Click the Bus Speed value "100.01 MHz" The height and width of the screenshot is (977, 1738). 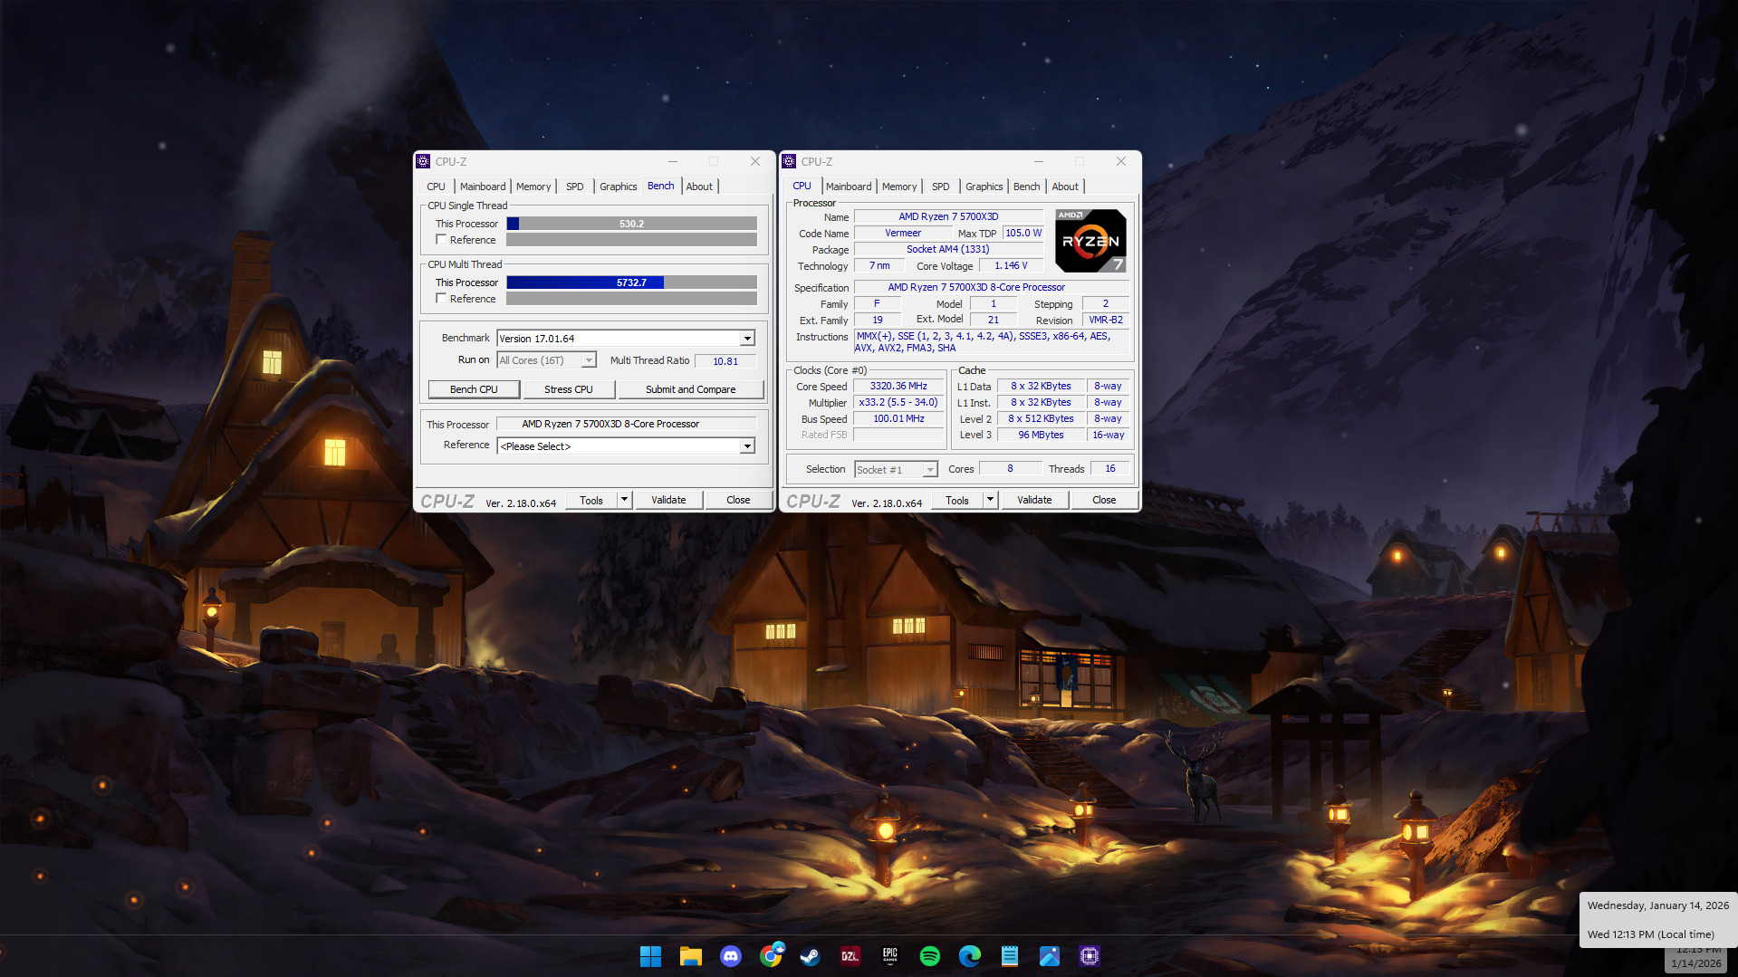point(898,418)
